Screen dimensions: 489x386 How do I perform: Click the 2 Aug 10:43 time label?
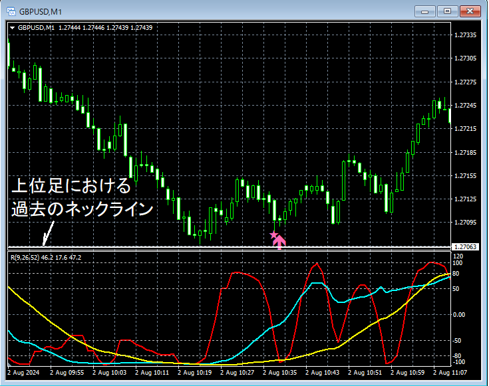point(322,373)
